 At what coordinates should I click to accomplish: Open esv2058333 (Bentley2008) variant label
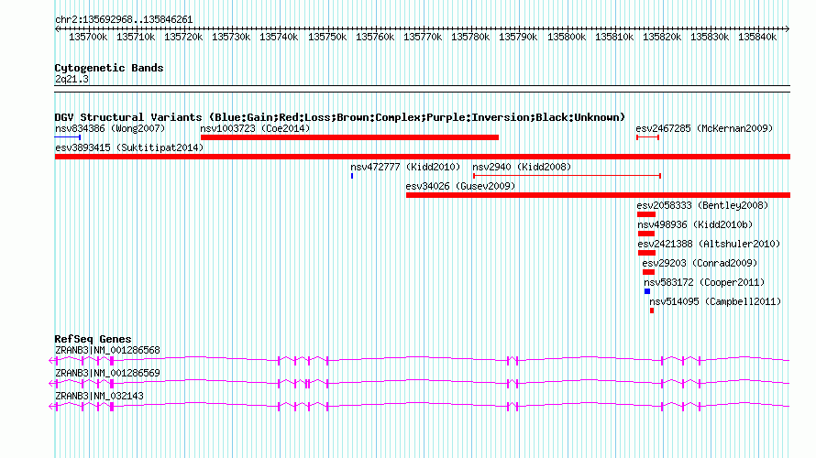[702, 205]
